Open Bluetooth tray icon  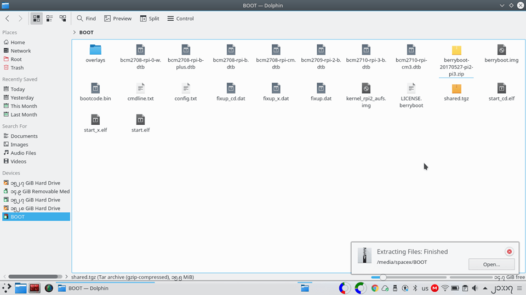tap(415, 288)
